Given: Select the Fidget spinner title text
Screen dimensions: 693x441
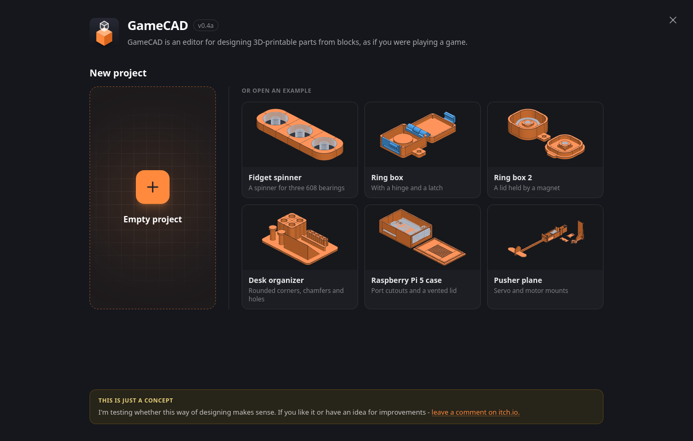Looking at the screenshot, I should tap(275, 178).
